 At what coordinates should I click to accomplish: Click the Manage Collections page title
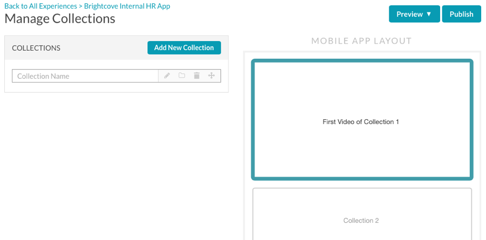60,18
